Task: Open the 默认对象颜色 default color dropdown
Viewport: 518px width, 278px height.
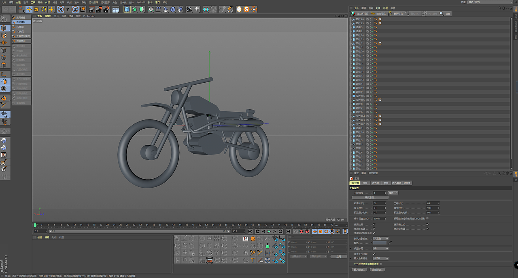Action: [381, 239]
